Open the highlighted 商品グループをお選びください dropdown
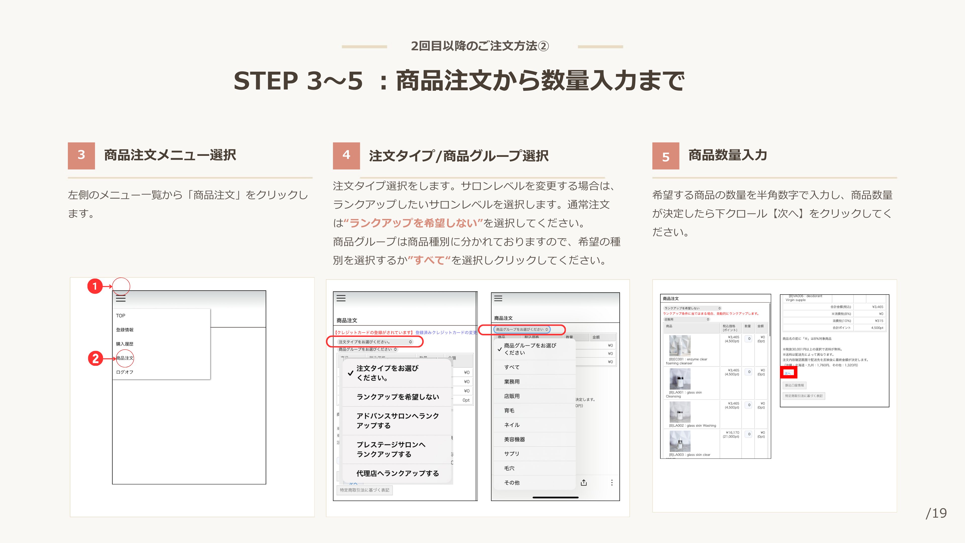Screen dimensions: 965x543 coord(521,329)
